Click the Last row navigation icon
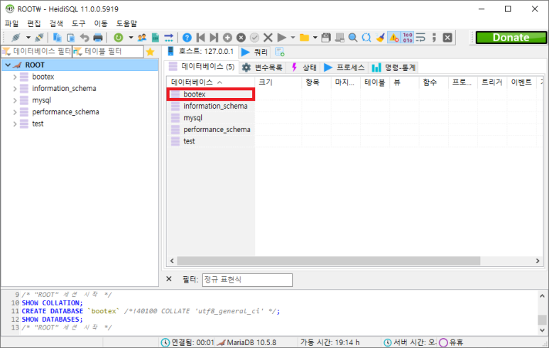The width and height of the screenshot is (549, 348). coord(214,38)
